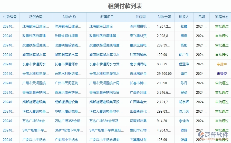Open supplier 江苏明城电... link

pos(140,55)
